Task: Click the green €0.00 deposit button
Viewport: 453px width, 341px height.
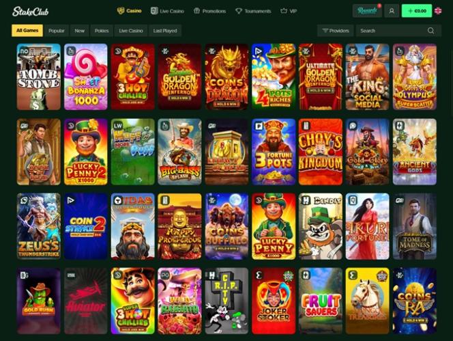Action: pos(417,11)
